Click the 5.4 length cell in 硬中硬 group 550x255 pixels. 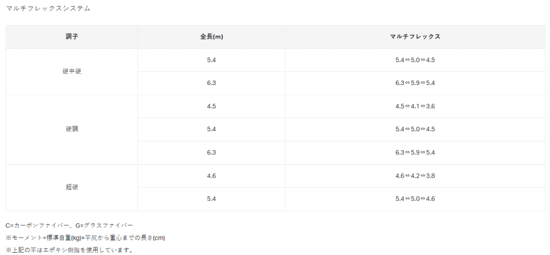click(212, 60)
